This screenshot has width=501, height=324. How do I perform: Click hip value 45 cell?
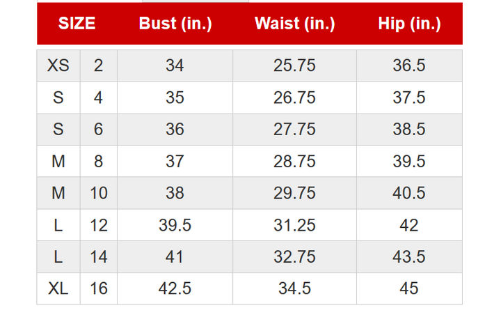[409, 288]
